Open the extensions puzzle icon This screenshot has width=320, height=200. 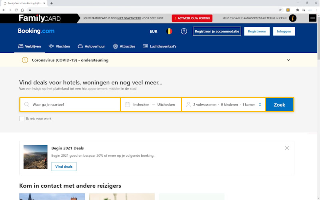coord(298,10)
